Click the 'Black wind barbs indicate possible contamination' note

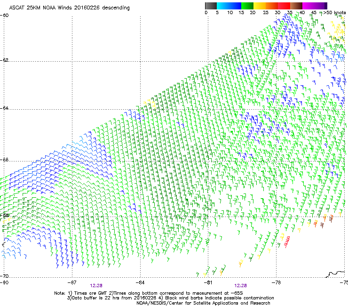point(220,298)
